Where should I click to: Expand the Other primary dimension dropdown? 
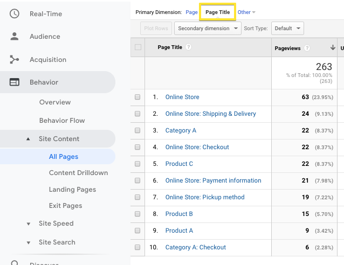click(246, 12)
